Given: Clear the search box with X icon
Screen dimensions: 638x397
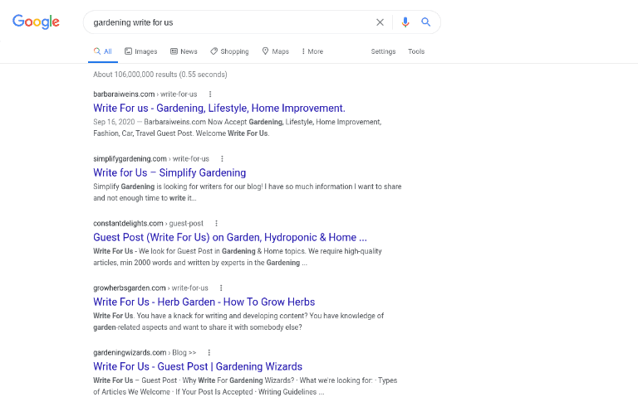Looking at the screenshot, I should (x=380, y=22).
